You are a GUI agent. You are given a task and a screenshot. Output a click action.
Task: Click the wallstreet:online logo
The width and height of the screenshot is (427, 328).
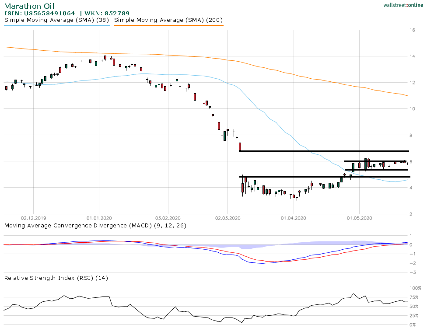(x=400, y=5)
